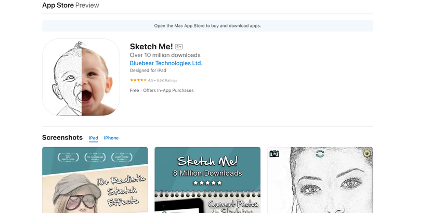The height and width of the screenshot is (213, 444).
Task: Click the 'Designed for iPad' text
Action: pyautogui.click(x=148, y=70)
